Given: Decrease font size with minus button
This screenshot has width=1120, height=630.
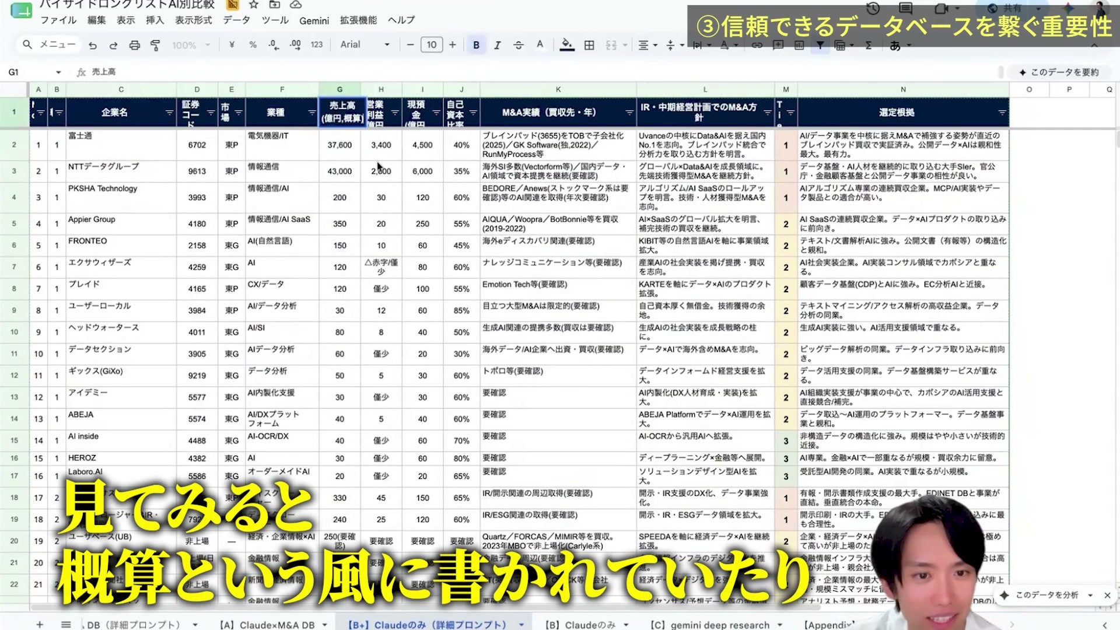Looking at the screenshot, I should pos(410,44).
